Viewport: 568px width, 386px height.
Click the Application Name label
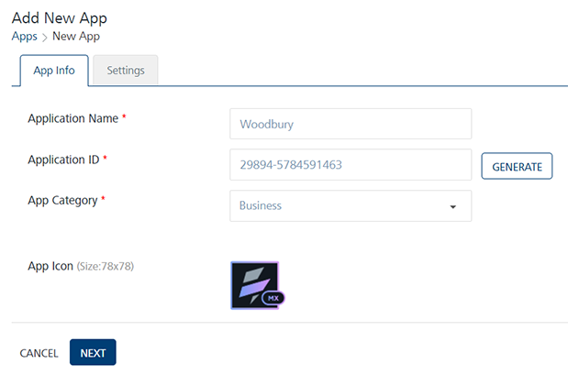click(72, 118)
